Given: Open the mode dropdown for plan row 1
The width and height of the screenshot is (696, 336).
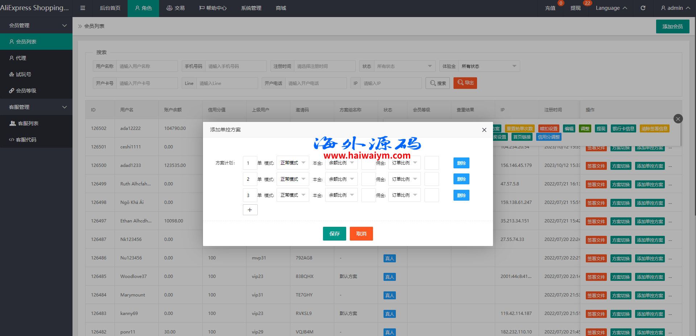Looking at the screenshot, I should pyautogui.click(x=293, y=163).
